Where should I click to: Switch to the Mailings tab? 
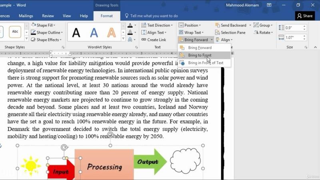click(26, 16)
